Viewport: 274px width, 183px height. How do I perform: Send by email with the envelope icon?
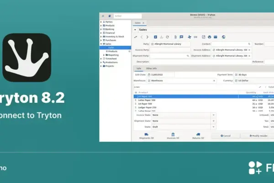click(x=216, y=37)
